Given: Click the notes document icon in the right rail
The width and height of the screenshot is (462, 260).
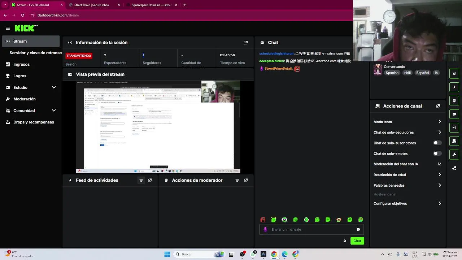Looking at the screenshot, I should [x=454, y=100].
